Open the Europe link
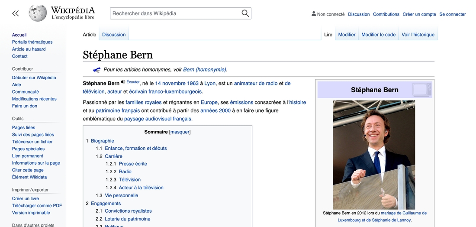476x227 pixels. click(x=209, y=102)
